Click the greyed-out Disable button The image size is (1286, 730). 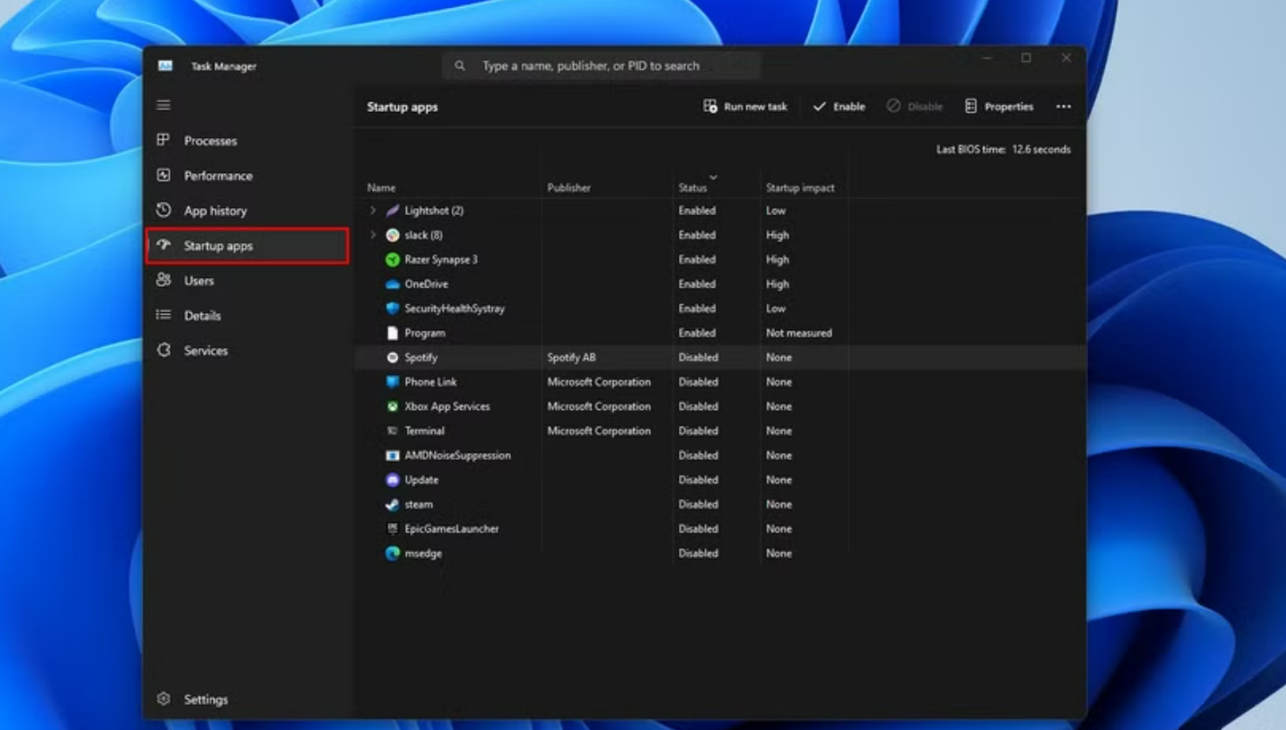coord(914,107)
